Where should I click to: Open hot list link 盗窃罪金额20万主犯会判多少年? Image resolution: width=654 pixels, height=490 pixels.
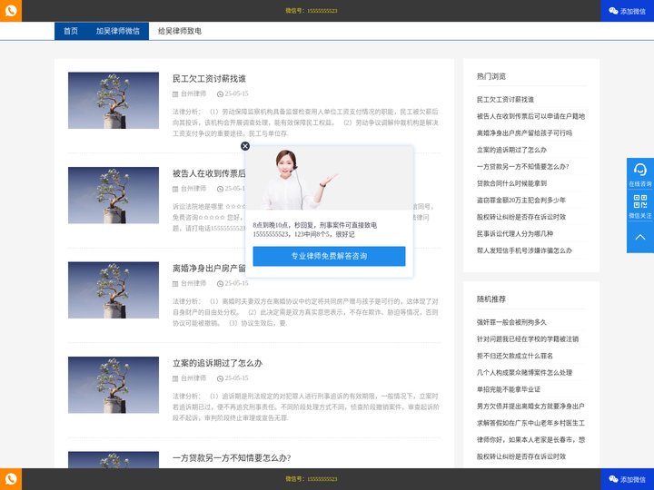point(521,200)
